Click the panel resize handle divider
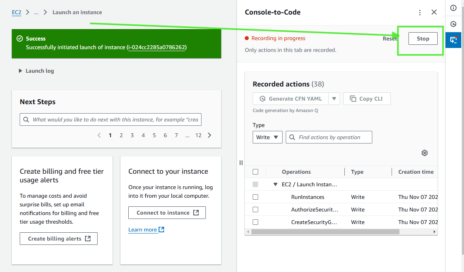 click(241, 163)
